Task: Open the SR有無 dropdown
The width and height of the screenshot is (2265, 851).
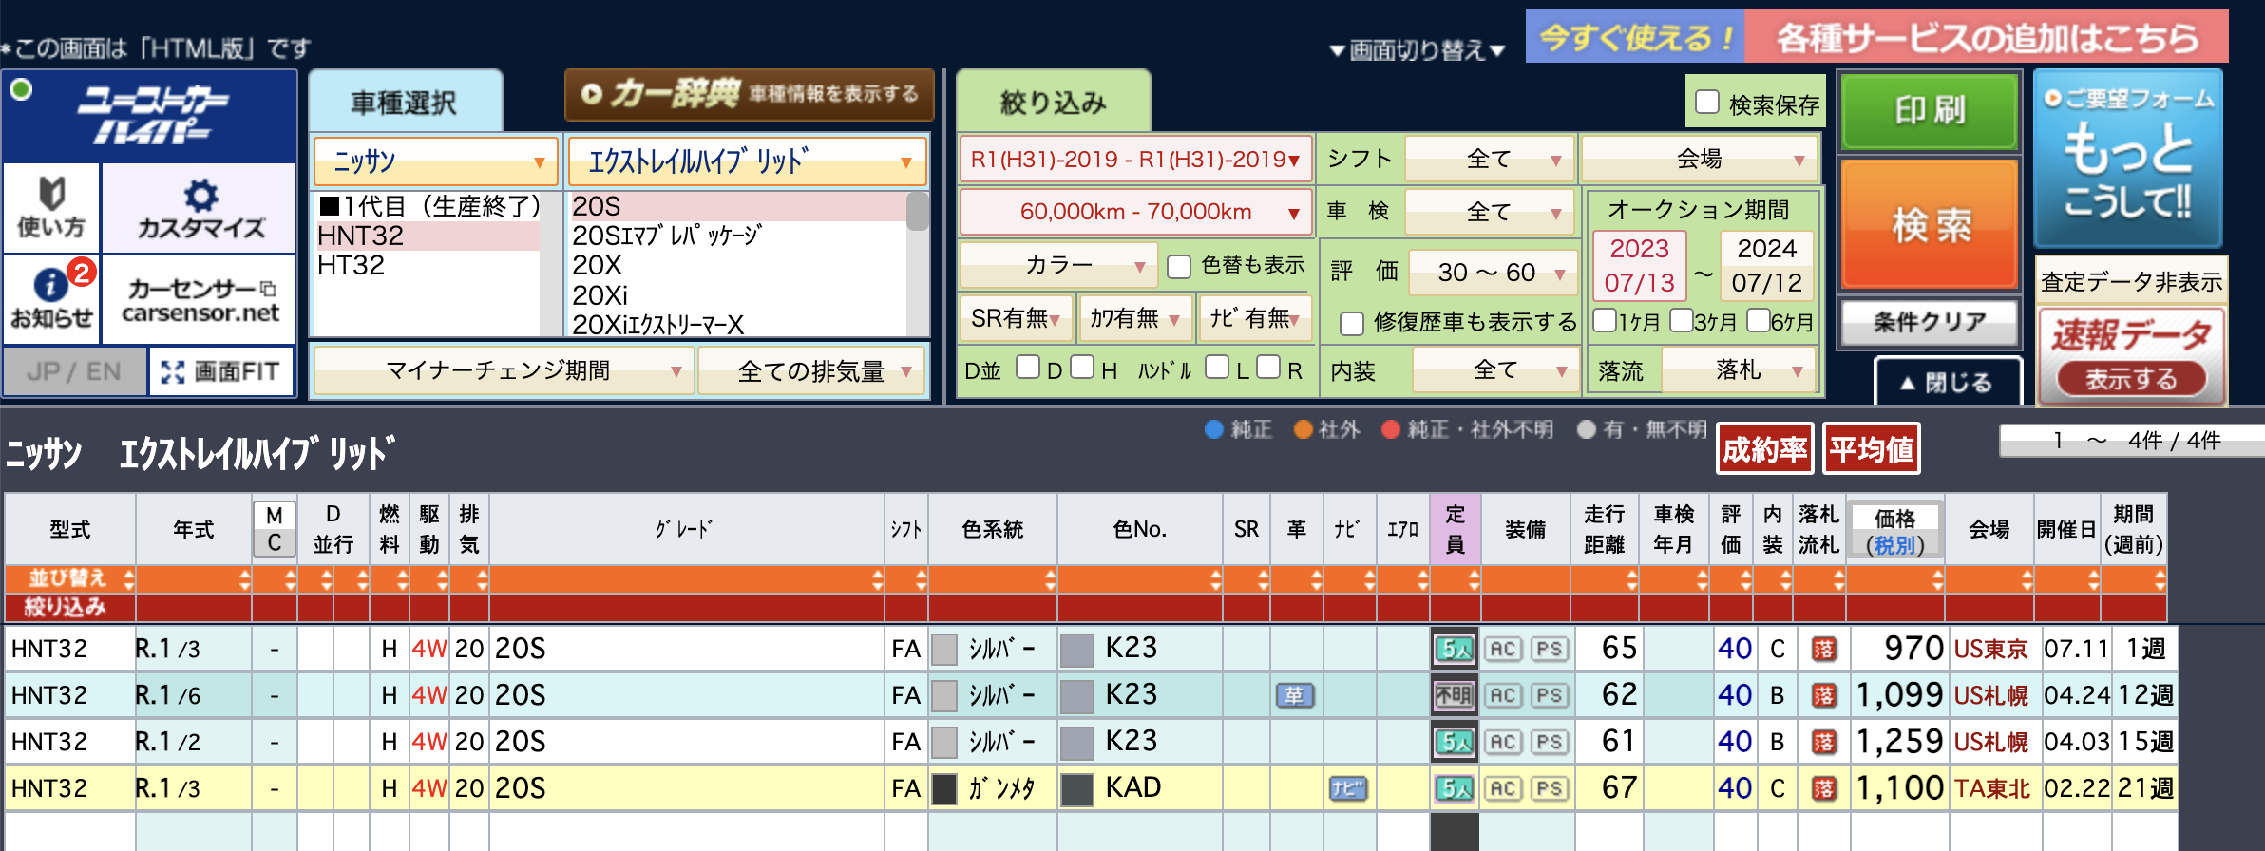Action: (x=1016, y=318)
